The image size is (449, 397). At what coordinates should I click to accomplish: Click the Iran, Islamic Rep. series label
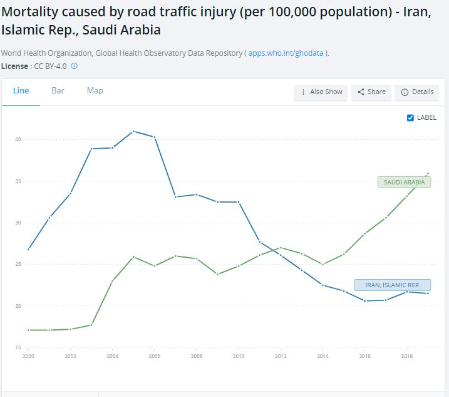[392, 285]
